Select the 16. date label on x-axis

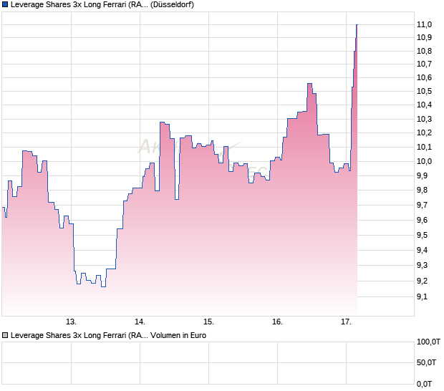(277, 322)
